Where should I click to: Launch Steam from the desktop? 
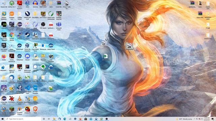[x=27, y=36]
